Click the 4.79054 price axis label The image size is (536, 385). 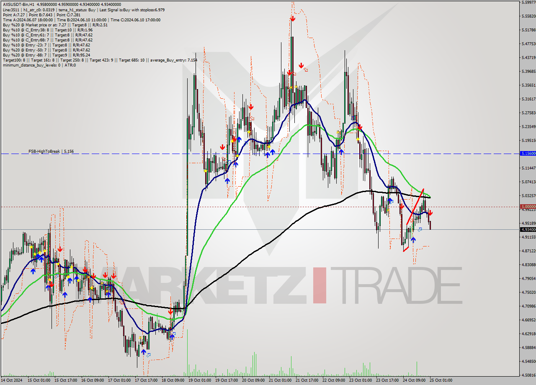pyautogui.click(x=528, y=278)
